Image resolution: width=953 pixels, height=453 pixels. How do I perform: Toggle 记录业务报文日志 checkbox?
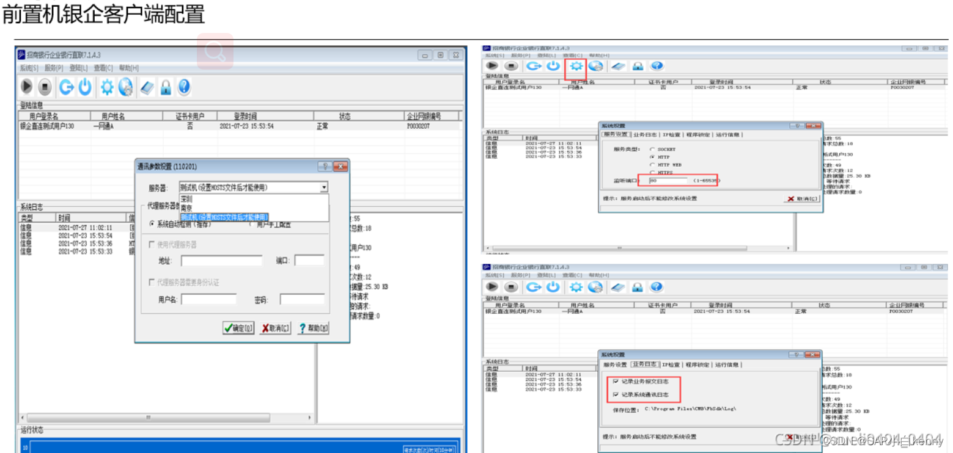point(616,382)
